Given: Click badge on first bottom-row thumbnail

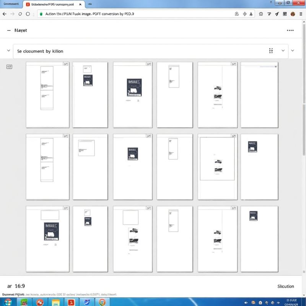Looking at the screenshot, I should pos(66,208).
